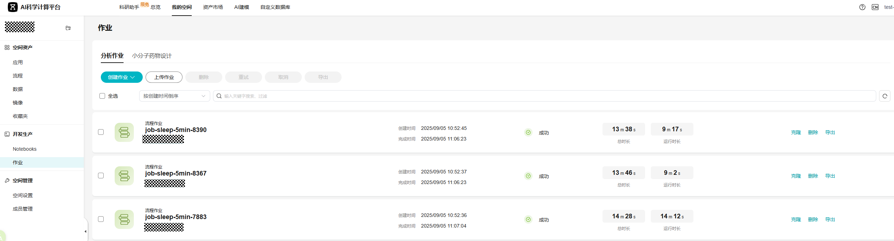Click the success status icon for job-sleep-5min-8367
This screenshot has width=894, height=241.
pos(528,176)
